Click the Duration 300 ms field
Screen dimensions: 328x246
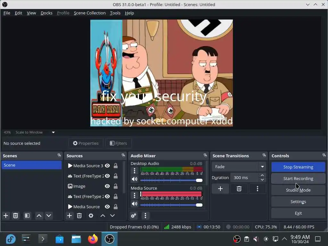(245, 177)
